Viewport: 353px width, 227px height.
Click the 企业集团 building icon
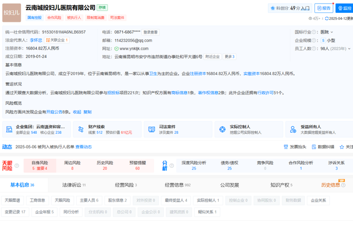pyautogui.click(x=9, y=129)
